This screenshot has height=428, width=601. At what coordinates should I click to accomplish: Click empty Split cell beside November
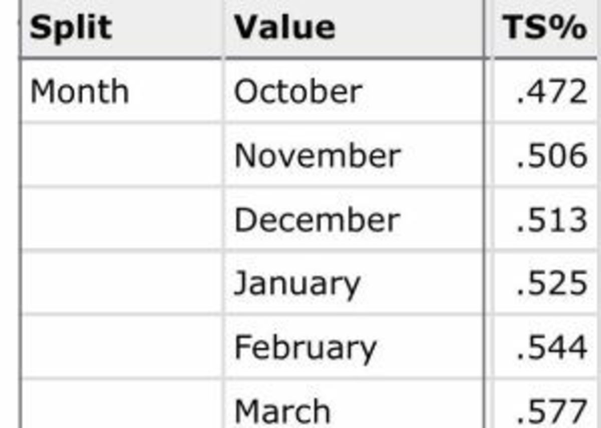coord(122,155)
